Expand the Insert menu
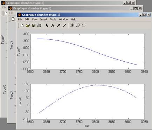 tap(43, 20)
